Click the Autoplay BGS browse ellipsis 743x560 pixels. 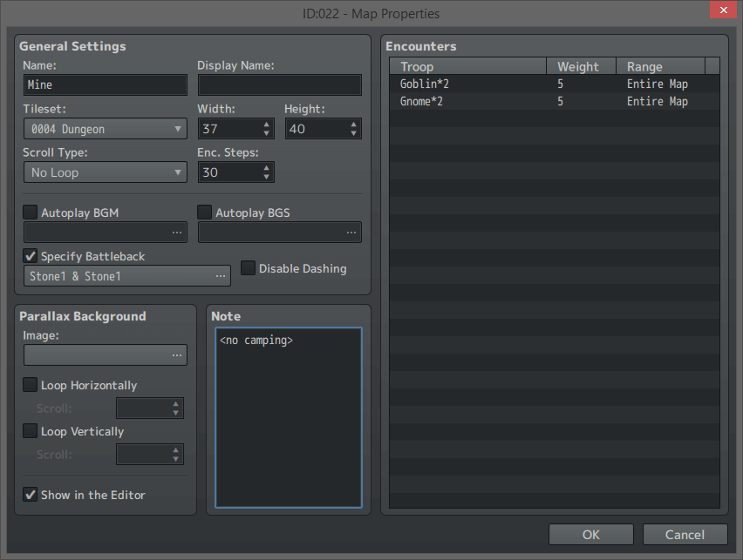tap(351, 233)
